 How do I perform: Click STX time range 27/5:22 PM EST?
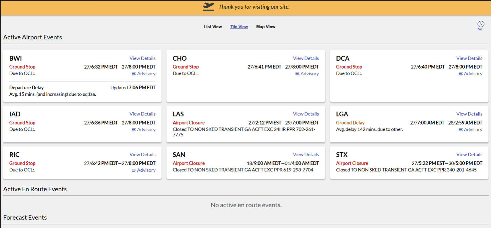(x=447, y=163)
